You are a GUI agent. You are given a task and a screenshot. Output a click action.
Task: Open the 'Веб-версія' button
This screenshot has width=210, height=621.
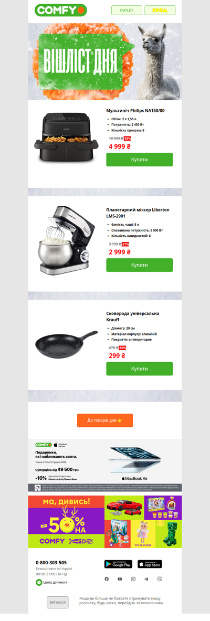(57, 603)
